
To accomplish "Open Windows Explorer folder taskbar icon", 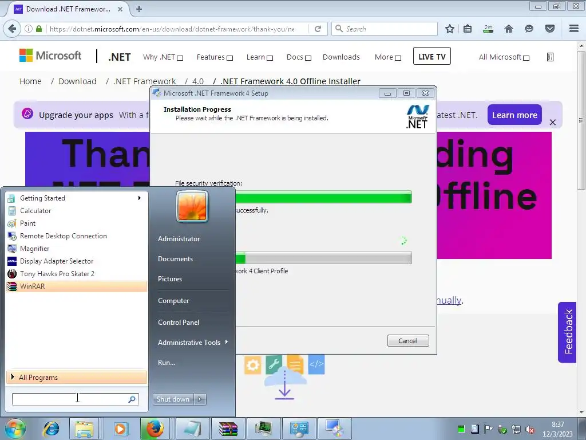I will tap(84, 429).
